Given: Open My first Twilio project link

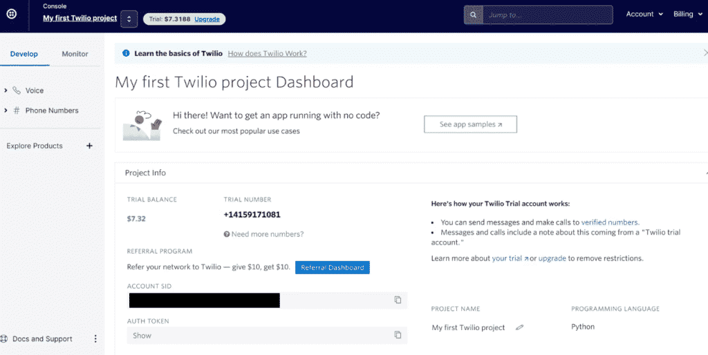Looking at the screenshot, I should [80, 18].
